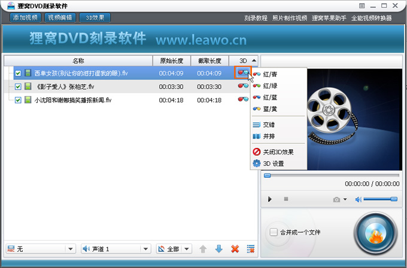
Task: Open the 照片制作视频 link
Action: pos(290,18)
